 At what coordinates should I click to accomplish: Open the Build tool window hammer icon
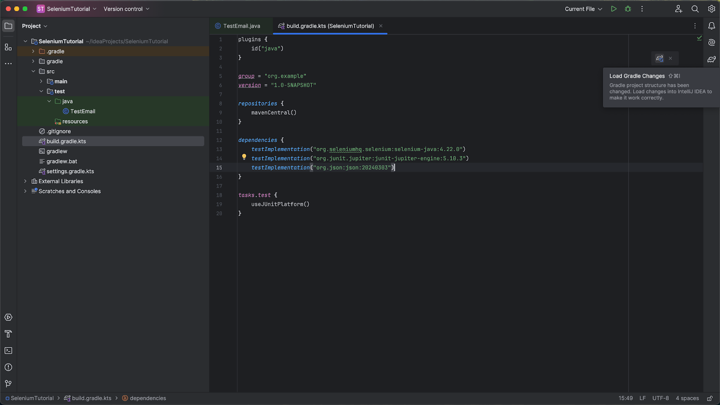[8, 334]
